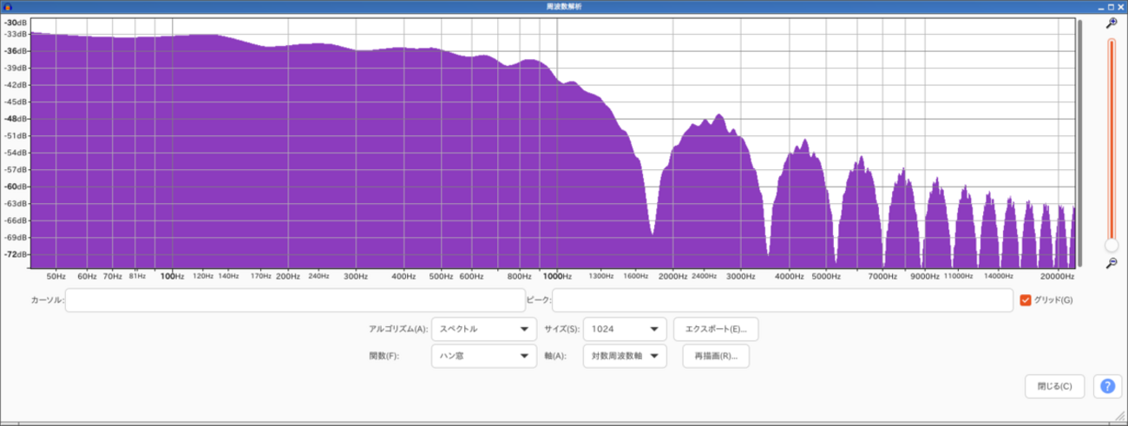
Task: Open the サイズ dropdown showing 1024
Action: [x=625, y=329]
